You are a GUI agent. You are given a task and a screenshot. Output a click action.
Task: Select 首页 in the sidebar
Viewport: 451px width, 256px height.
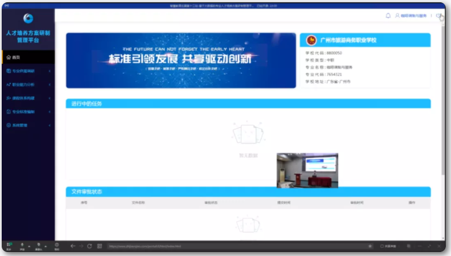pos(28,57)
